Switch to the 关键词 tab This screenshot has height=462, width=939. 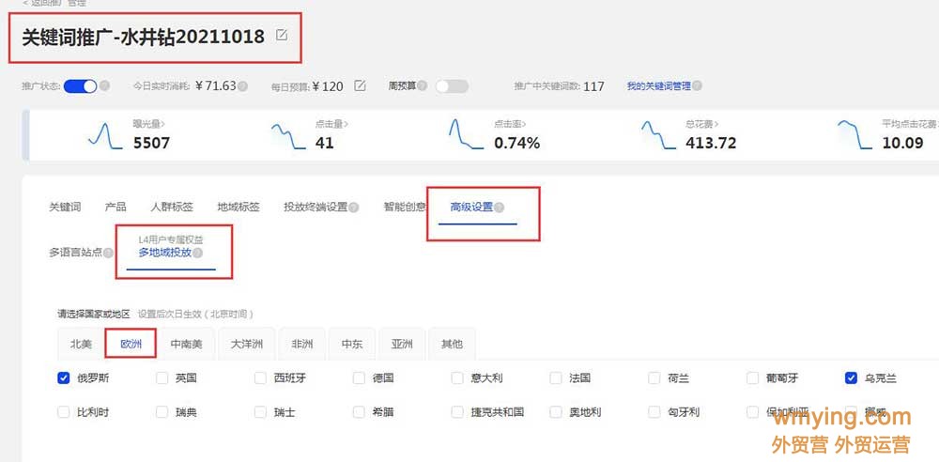[x=65, y=208]
